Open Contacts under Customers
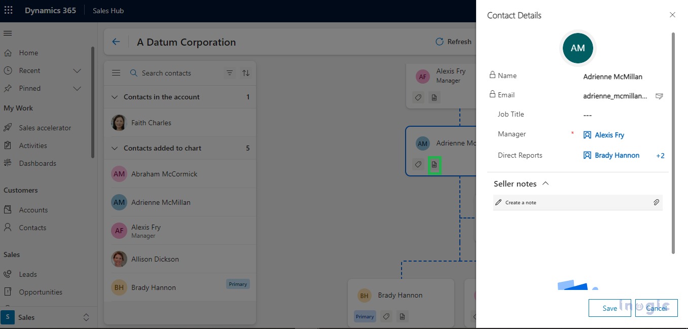Screen dimensions: 688x329 click(32, 228)
